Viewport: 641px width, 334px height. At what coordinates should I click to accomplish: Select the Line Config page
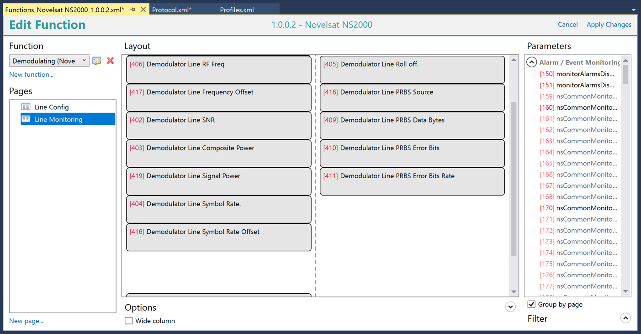point(68,107)
